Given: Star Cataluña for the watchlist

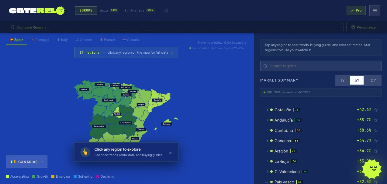Looking at the screenshot, I should tap(376, 110).
